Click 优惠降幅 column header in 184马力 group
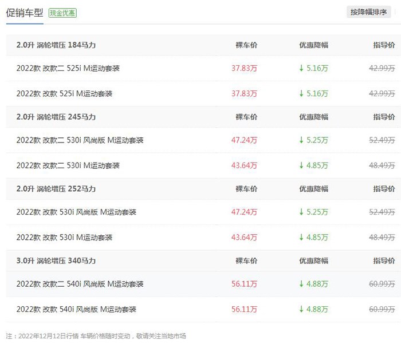The width and height of the screenshot is (401, 344). [x=314, y=45]
